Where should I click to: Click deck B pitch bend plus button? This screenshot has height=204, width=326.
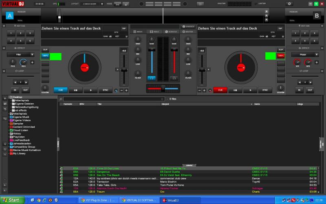click(204, 90)
